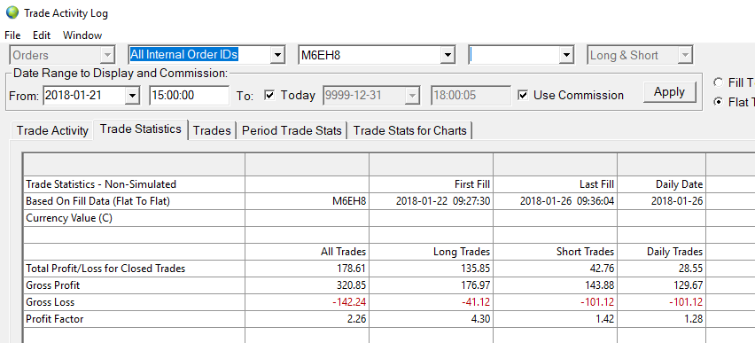Image resolution: width=755 pixels, height=343 pixels.
Task: Click the Last Fill header cell
Action: 556,184
